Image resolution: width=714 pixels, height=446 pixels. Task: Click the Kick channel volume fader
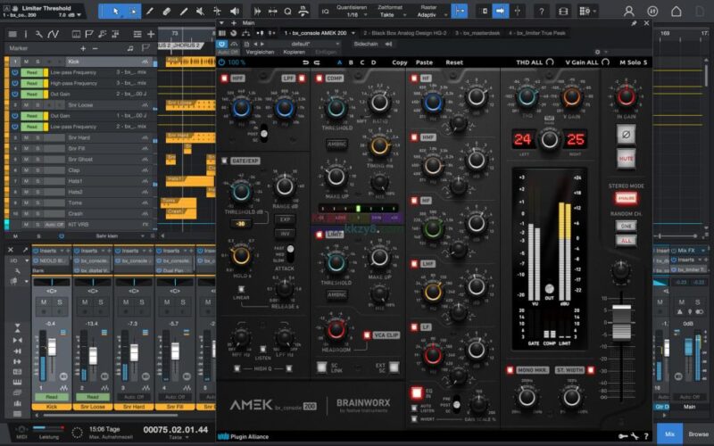pos(52,347)
